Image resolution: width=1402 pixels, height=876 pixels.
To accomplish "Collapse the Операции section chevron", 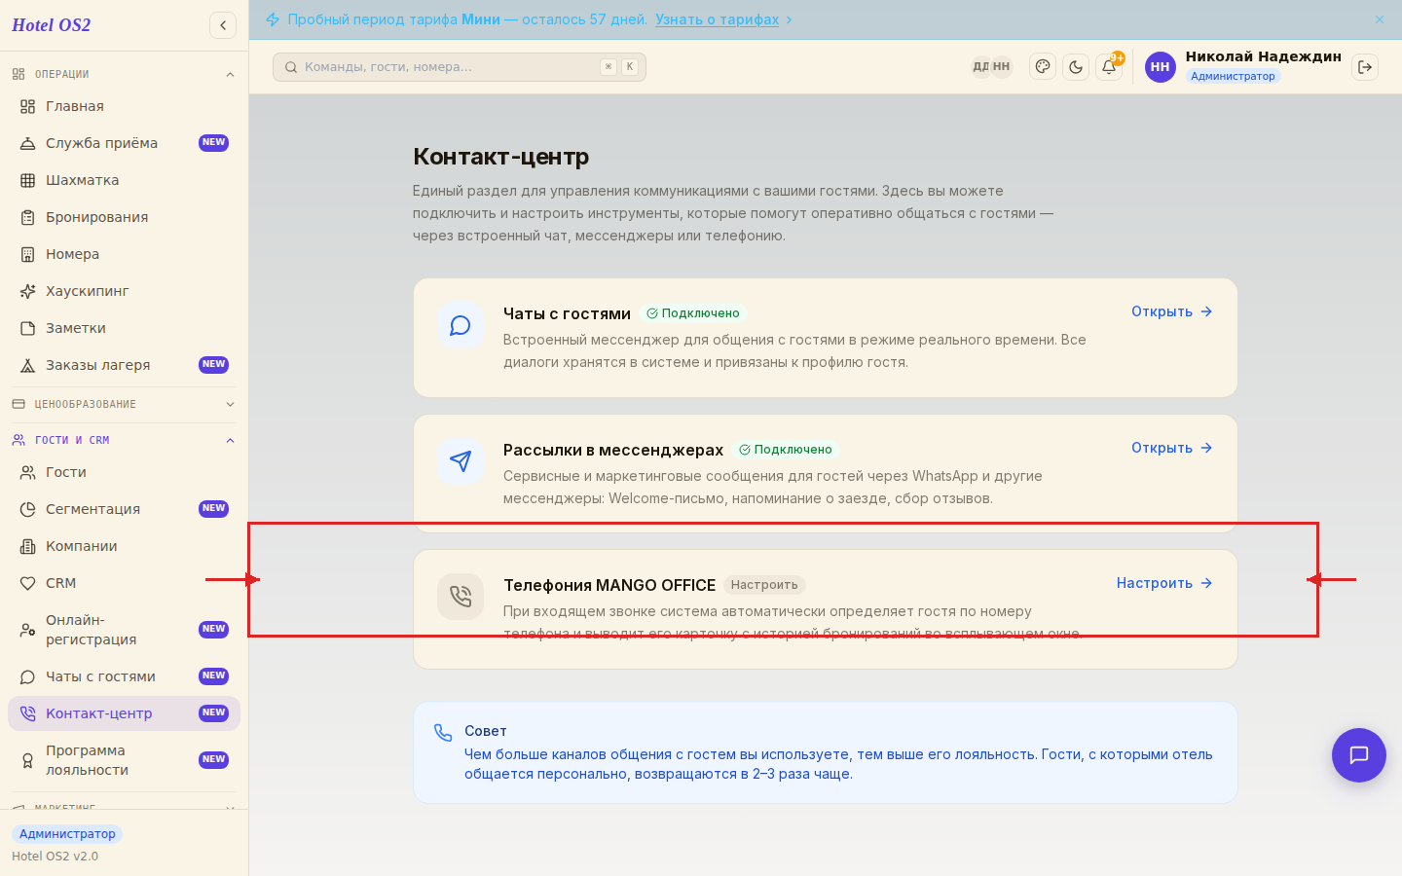I will pyautogui.click(x=230, y=74).
